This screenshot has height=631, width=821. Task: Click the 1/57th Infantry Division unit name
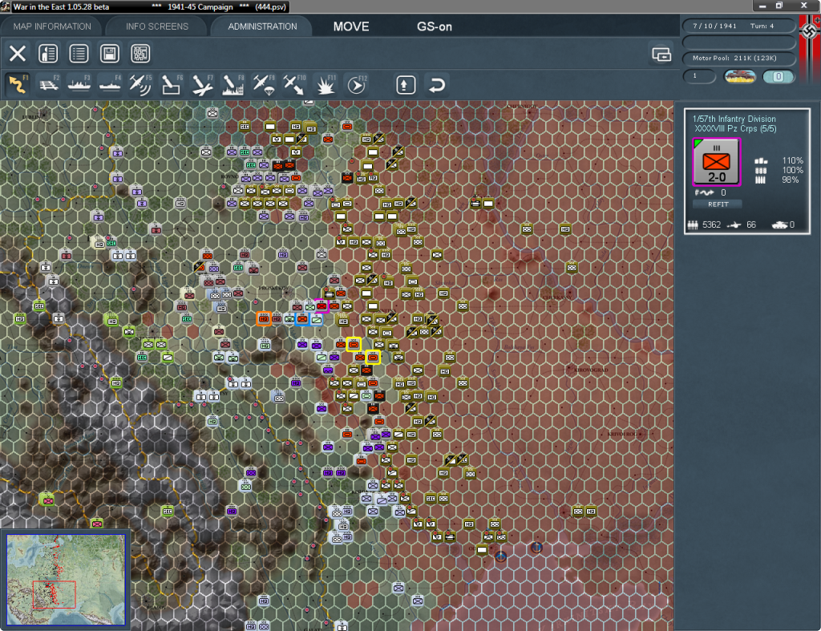(x=734, y=119)
